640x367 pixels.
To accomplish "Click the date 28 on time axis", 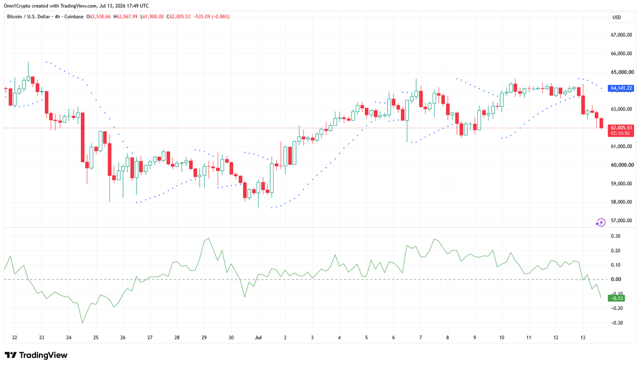I will pos(177,338).
